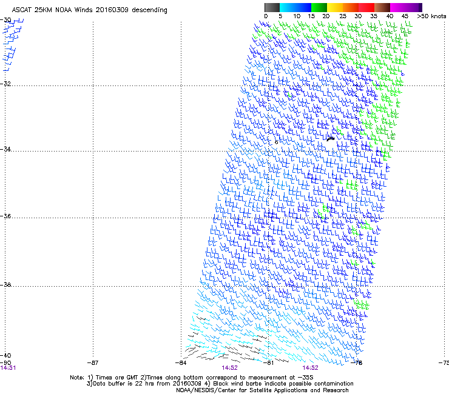This screenshot has height=394, width=449.
Task: Click the green 15-20 knots color swatch
Action: click(x=319, y=7)
